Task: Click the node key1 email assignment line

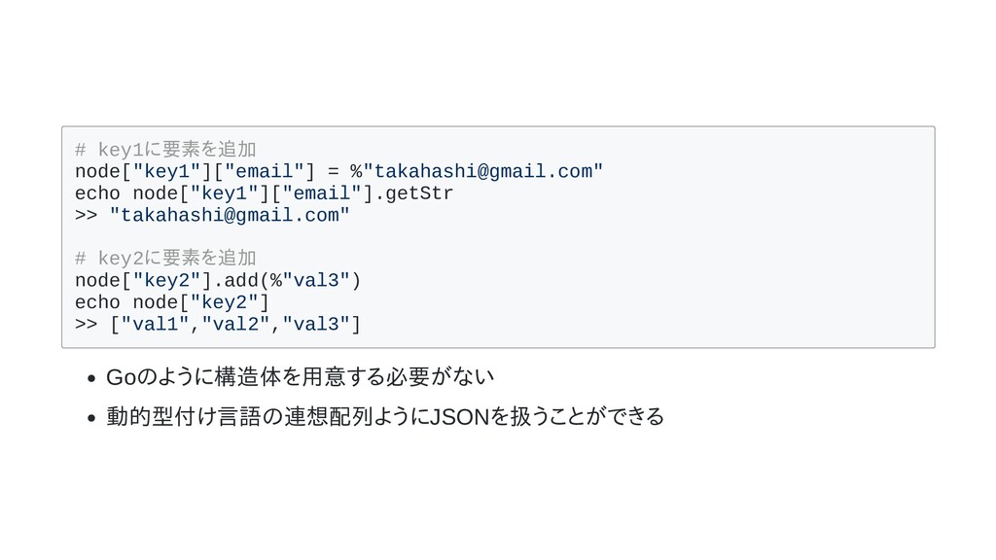Action: click(x=338, y=171)
